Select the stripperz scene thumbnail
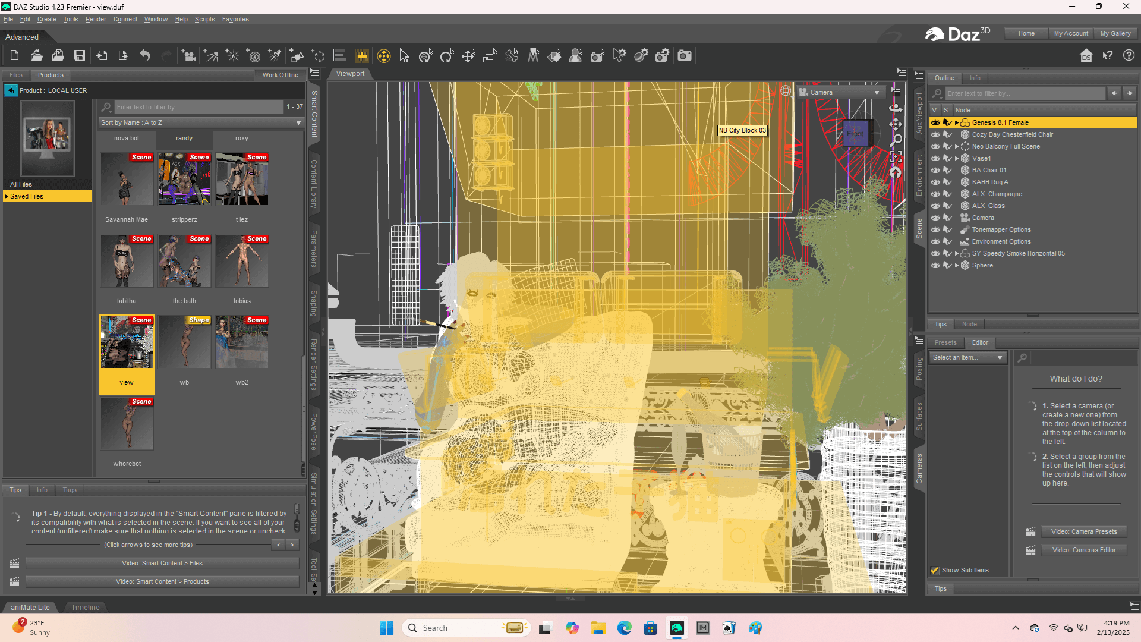The width and height of the screenshot is (1141, 642). pyautogui.click(x=184, y=180)
